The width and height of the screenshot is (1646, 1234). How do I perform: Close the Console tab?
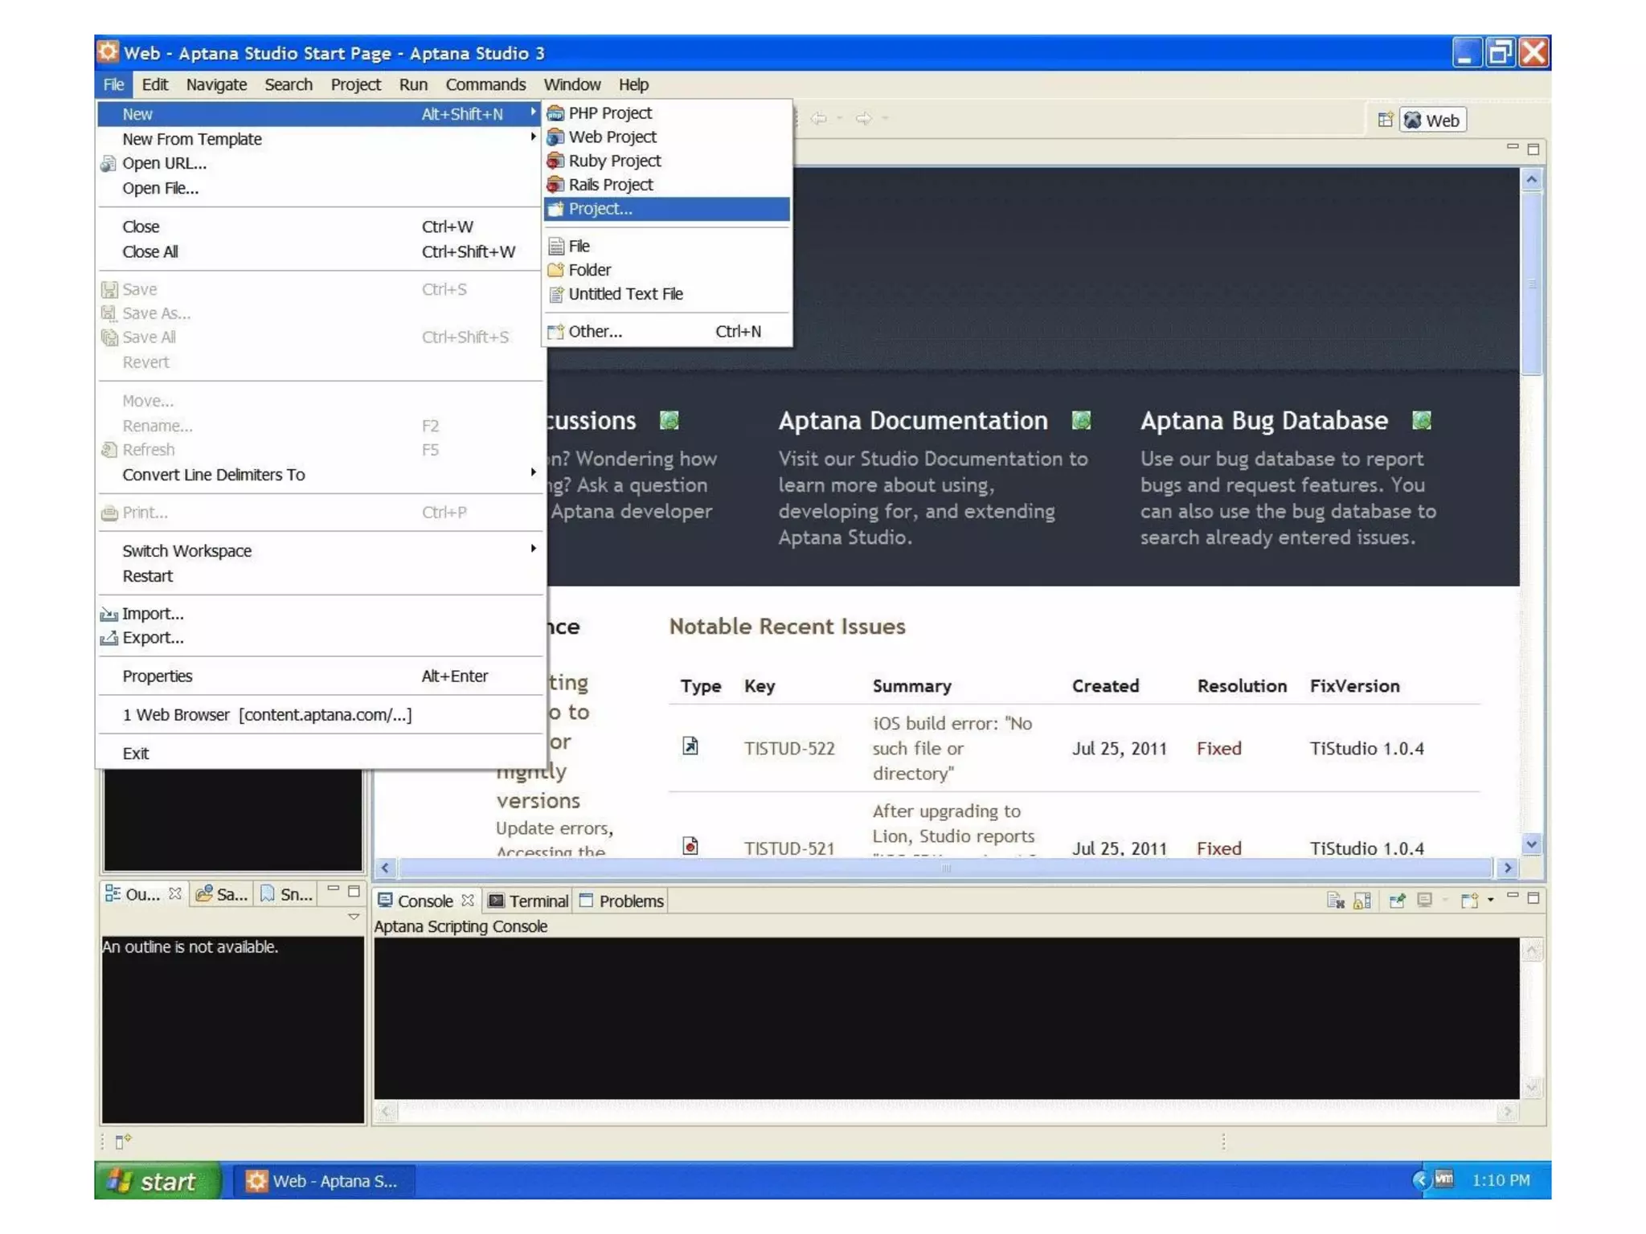point(468,901)
